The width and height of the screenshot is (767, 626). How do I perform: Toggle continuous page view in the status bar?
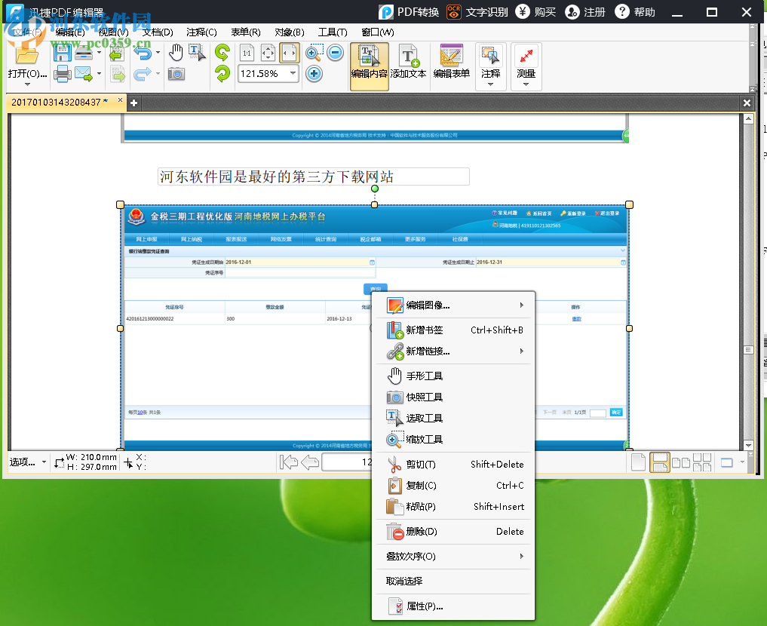point(660,463)
